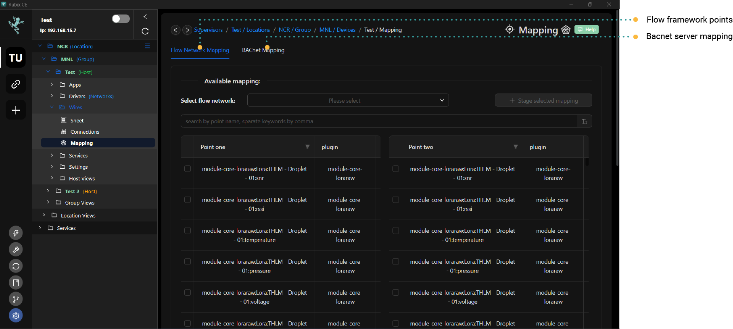The image size is (733, 329).
Task: Click the point name search field
Action: [x=379, y=121]
